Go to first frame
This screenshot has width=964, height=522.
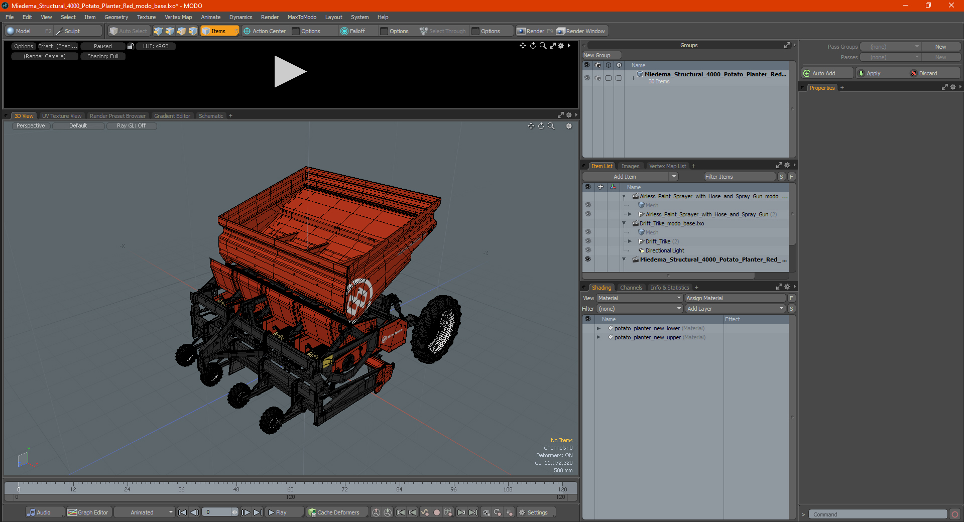pyautogui.click(x=183, y=512)
